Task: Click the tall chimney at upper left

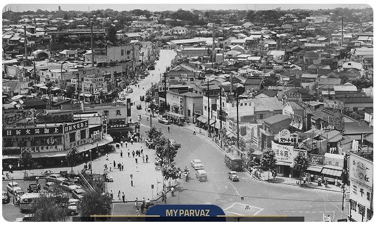Action: [x=25, y=43]
